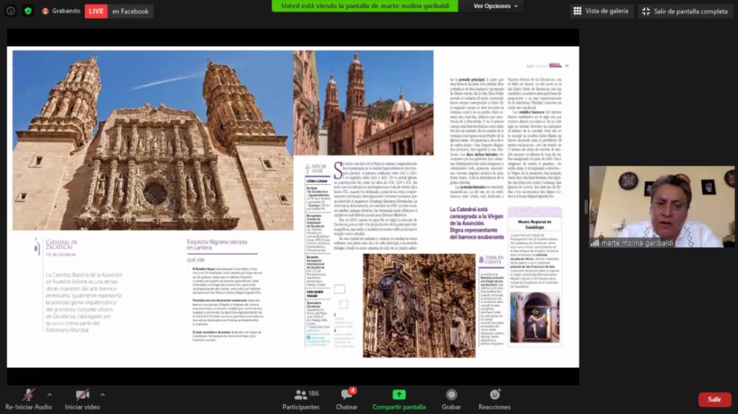Image resolution: width=738 pixels, height=414 pixels.
Task: Open the meeting information icon
Action: 10,11
